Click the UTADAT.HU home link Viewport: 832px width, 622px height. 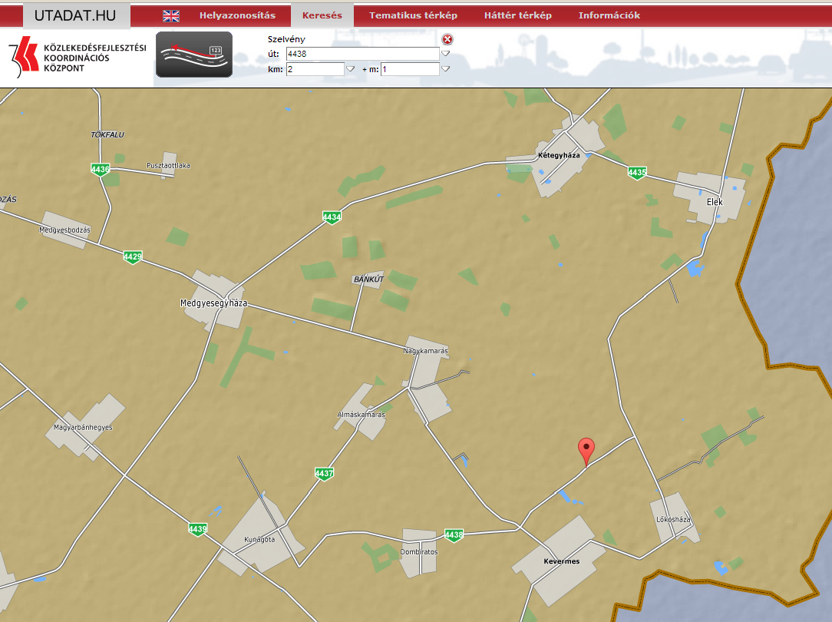(75, 15)
